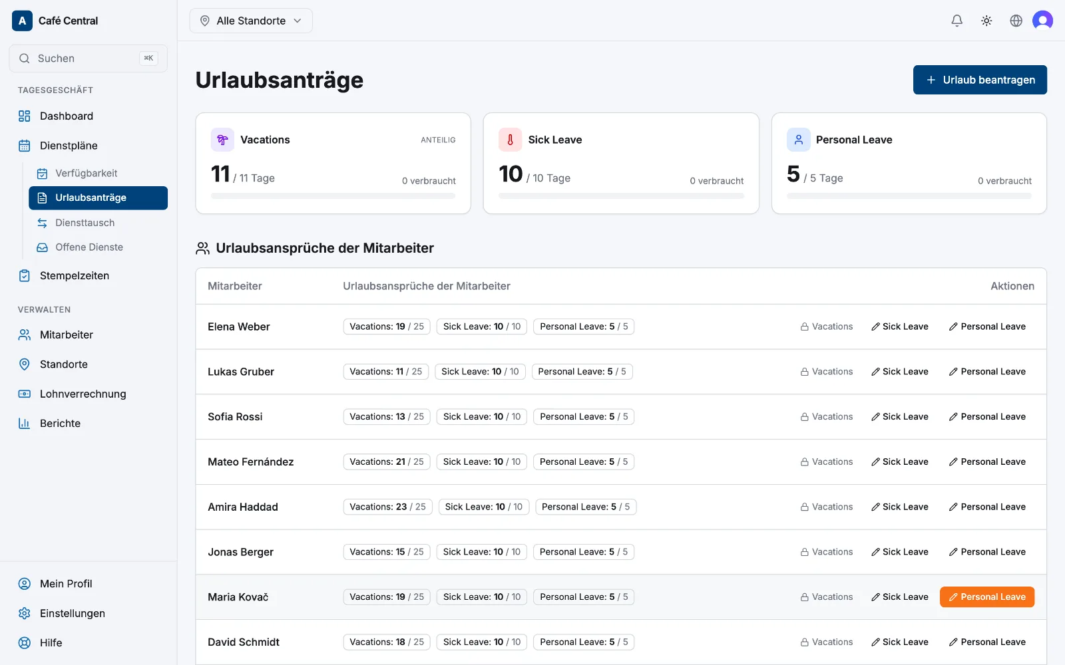1065x665 pixels.
Task: Select Urlaubsanträge sidebar item
Action: [x=98, y=198]
